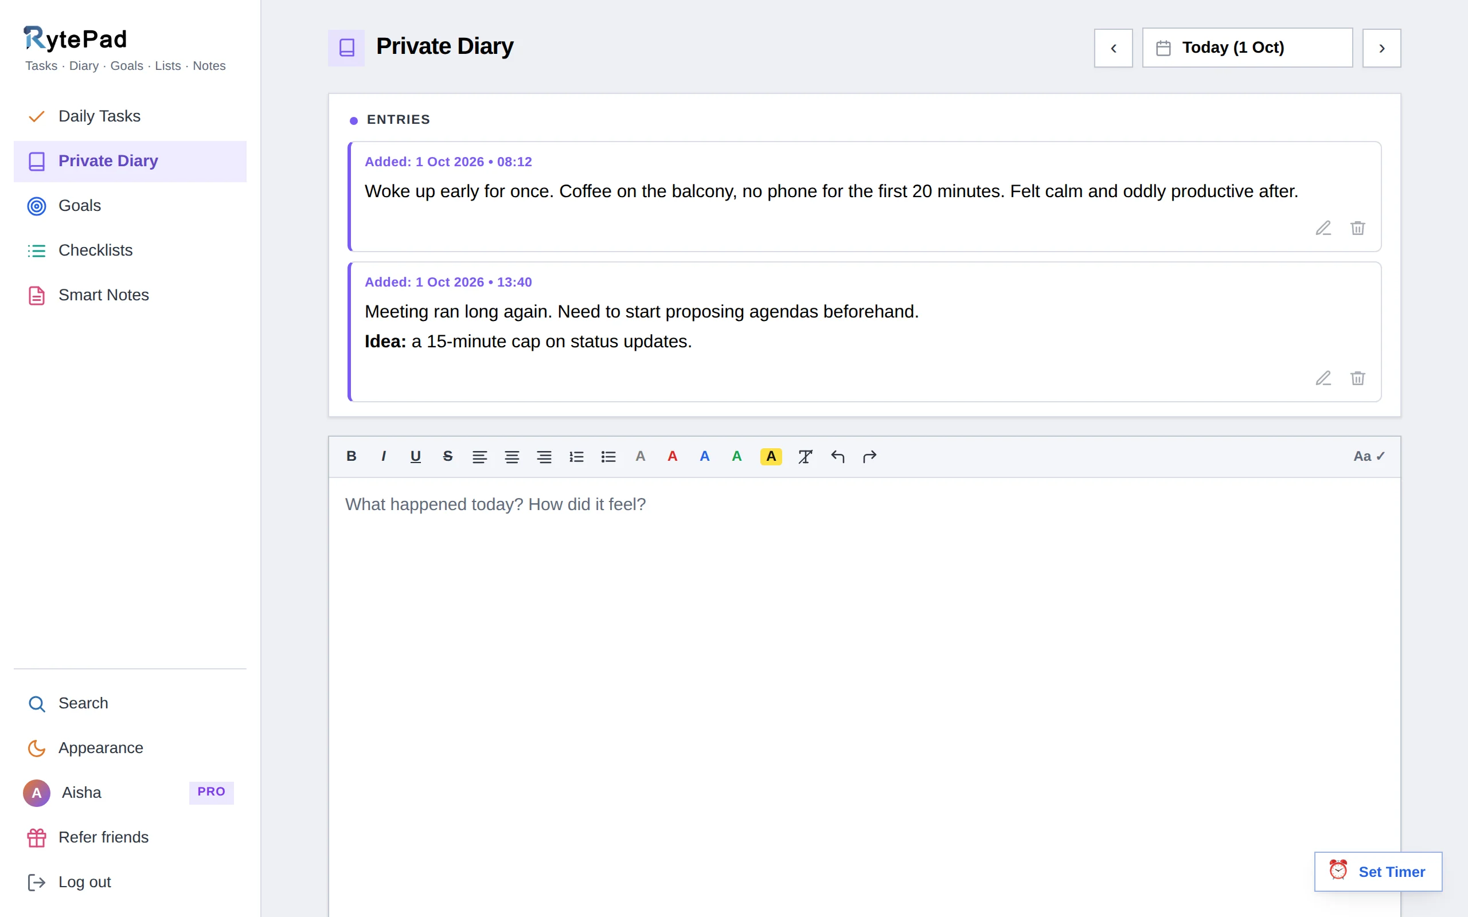Open Goals section
This screenshot has height=917, width=1468.
pyautogui.click(x=130, y=206)
